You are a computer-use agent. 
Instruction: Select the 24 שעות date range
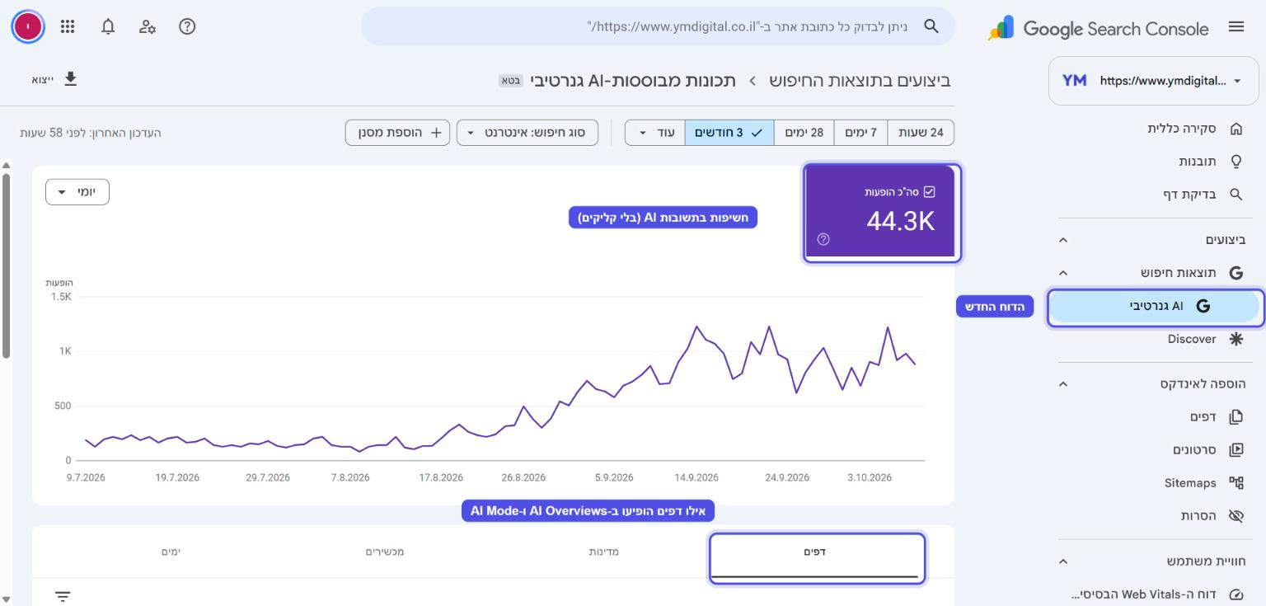tap(921, 133)
